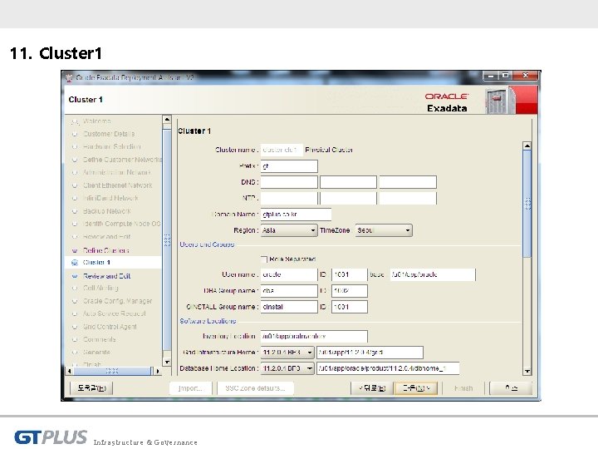Open Review and Edit step after Cluster 1
Viewport: 598px width, 449px height.
point(107,276)
